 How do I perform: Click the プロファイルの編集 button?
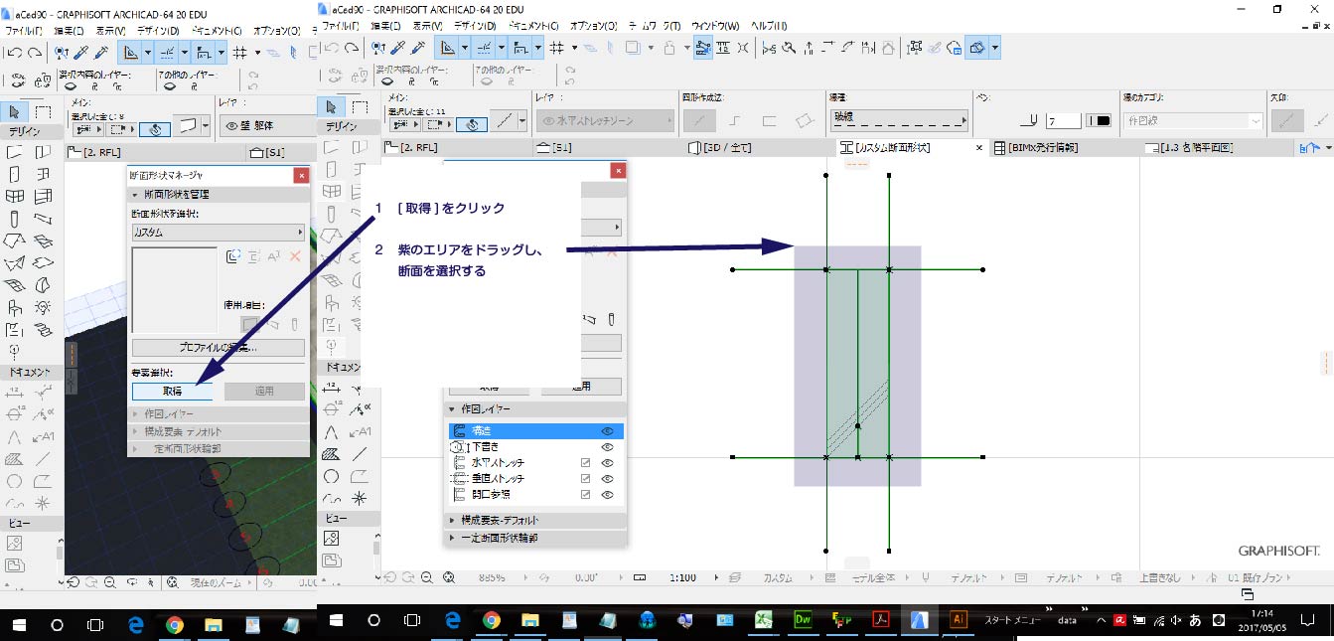click(x=219, y=348)
